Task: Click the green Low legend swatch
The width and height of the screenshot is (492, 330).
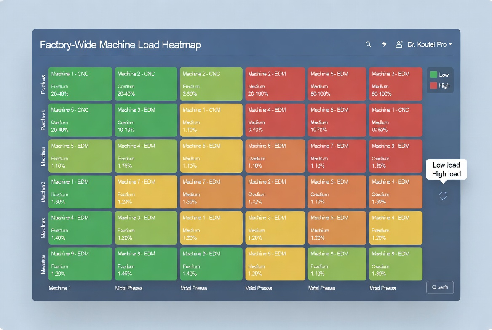Action: [433, 75]
